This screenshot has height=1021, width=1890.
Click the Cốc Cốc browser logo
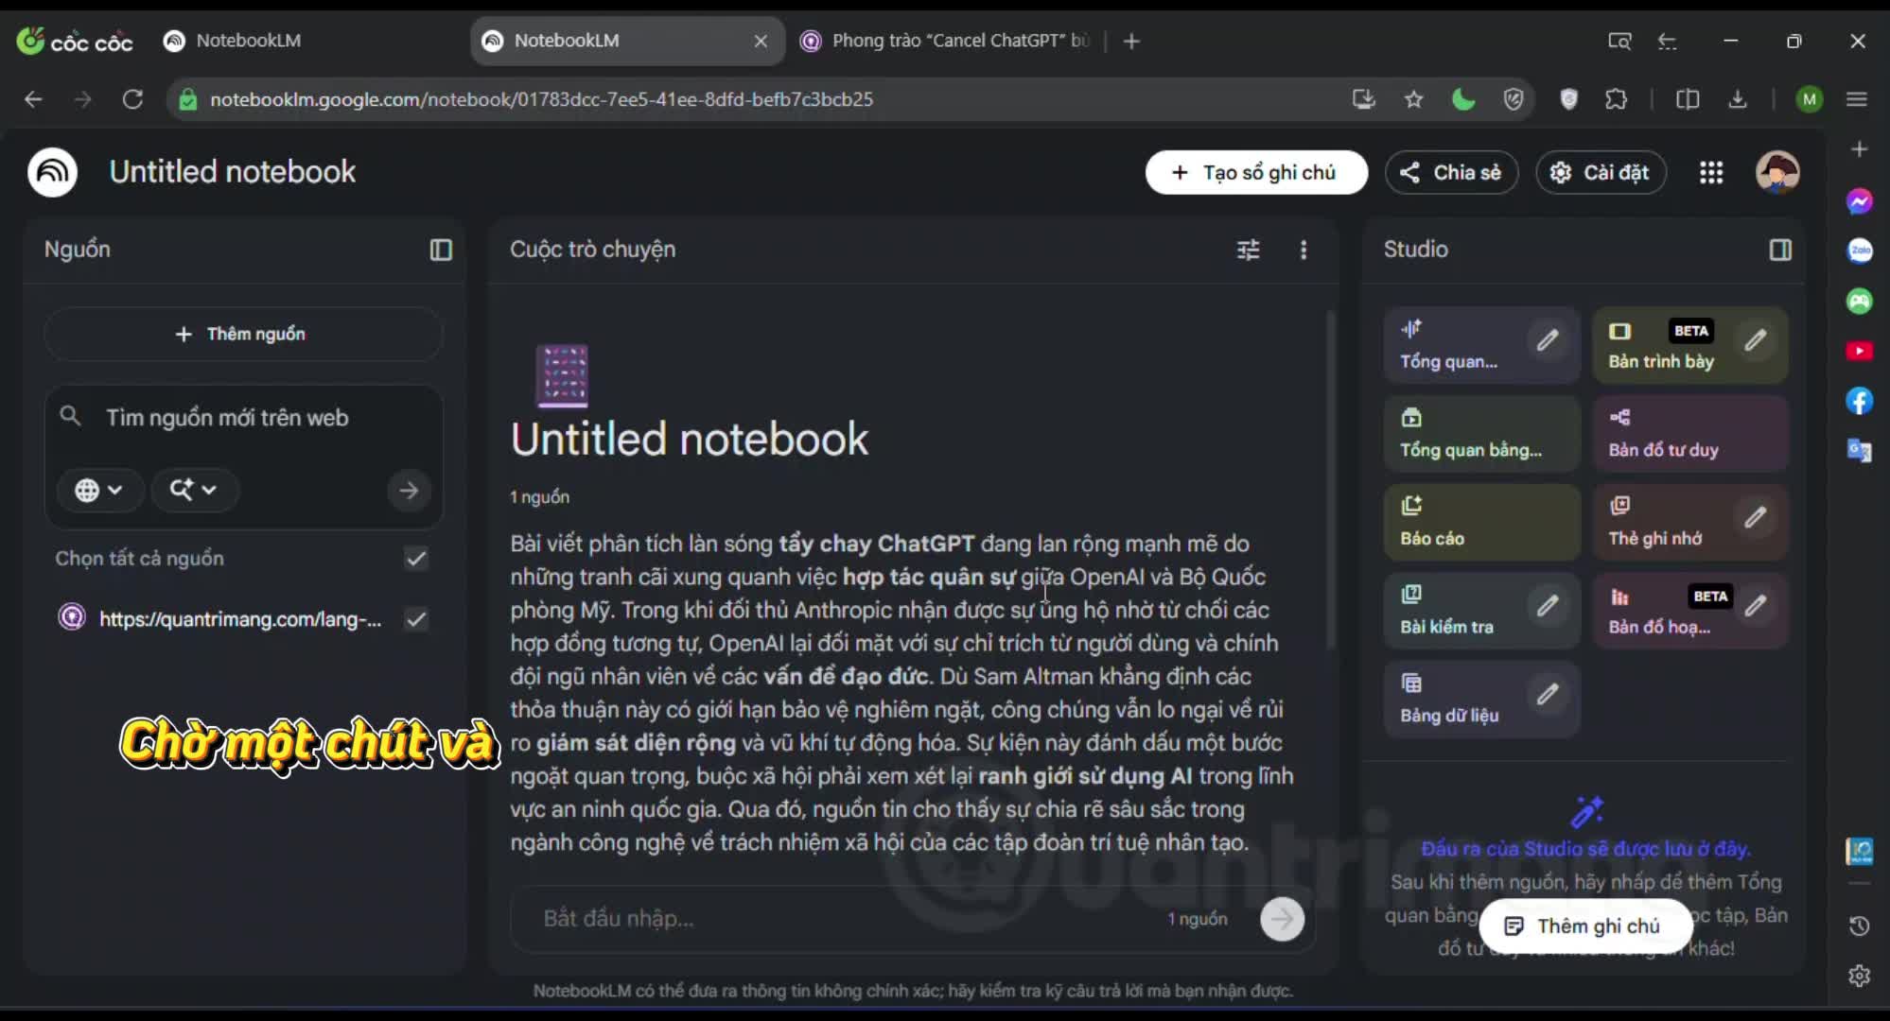click(75, 41)
